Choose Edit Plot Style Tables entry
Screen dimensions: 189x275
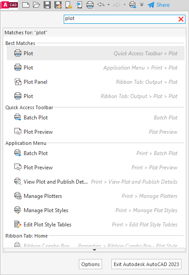tap(96, 225)
